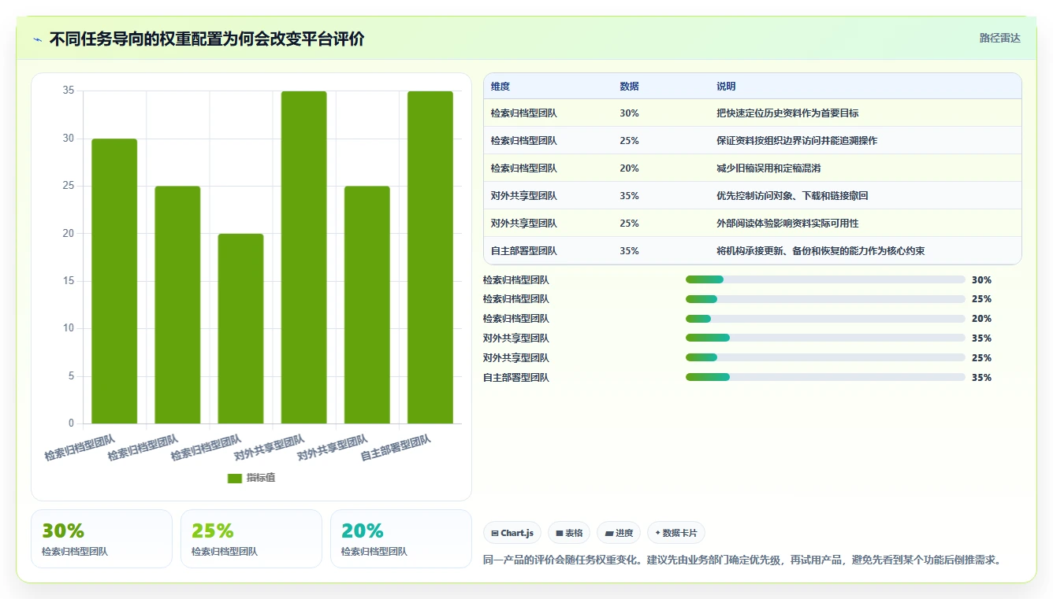Click the 30% value in the table
The height and width of the screenshot is (599, 1053).
coord(629,113)
